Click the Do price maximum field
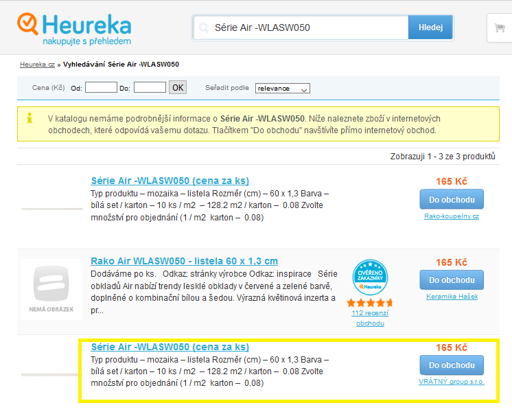 [150, 88]
